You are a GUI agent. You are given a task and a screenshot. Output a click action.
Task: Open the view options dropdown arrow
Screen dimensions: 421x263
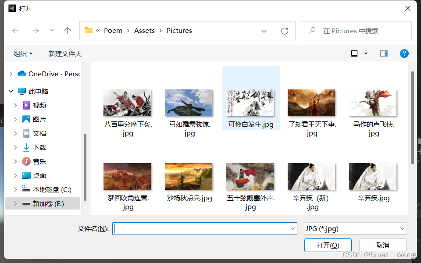[366, 53]
